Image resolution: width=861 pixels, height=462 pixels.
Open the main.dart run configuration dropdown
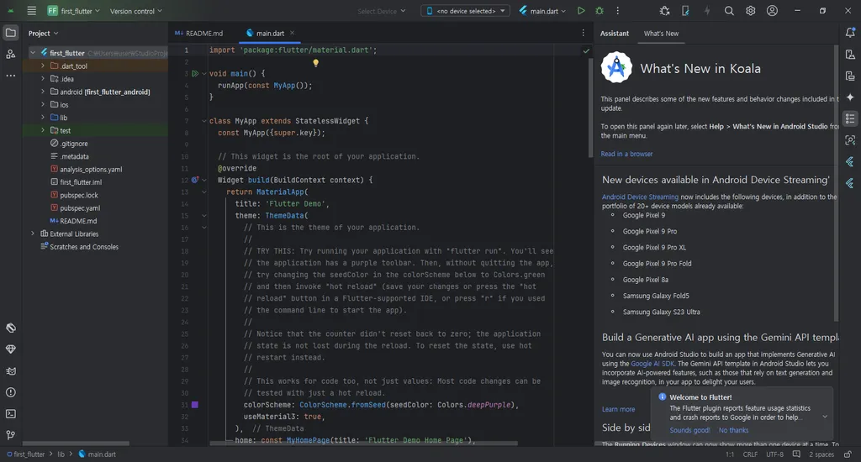[542, 11]
